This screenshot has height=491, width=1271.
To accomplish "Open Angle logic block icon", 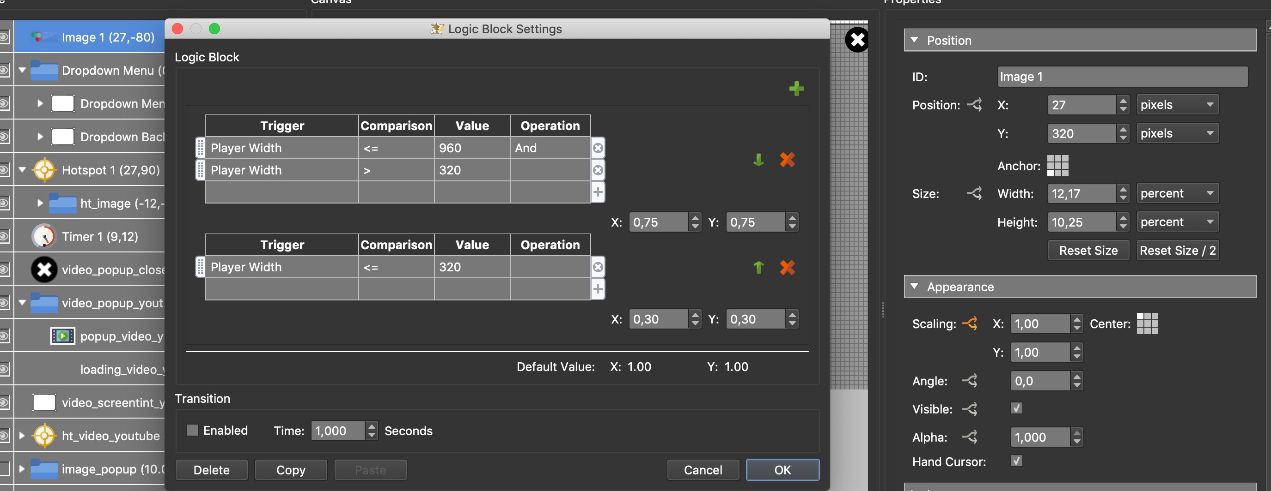I will click(x=970, y=380).
